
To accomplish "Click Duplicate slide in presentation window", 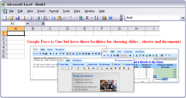I will (77, 65).
